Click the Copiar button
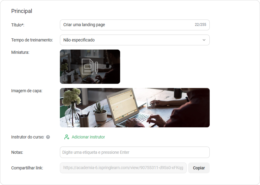260x185 pixels. click(x=199, y=168)
